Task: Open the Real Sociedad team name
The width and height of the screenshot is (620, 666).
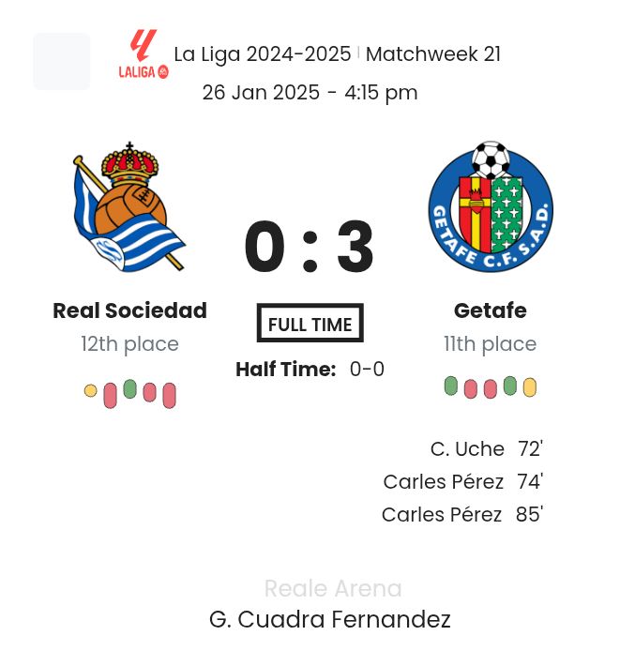Action: (x=129, y=310)
